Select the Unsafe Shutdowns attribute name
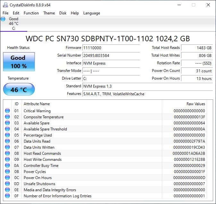This screenshot has height=204, width=216. pos(39,184)
